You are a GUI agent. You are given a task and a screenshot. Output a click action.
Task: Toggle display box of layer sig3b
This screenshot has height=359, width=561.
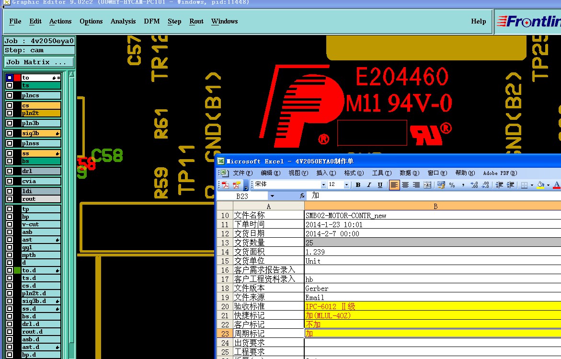[10, 133]
